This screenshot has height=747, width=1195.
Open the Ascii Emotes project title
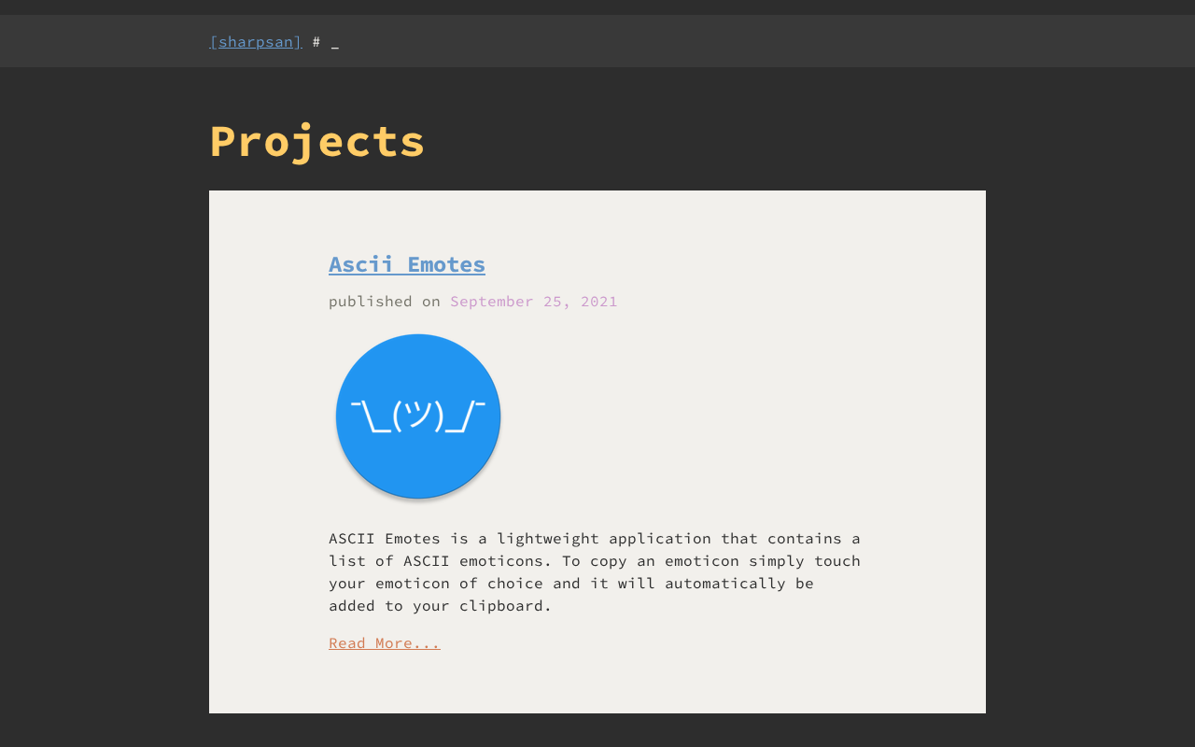(407, 264)
